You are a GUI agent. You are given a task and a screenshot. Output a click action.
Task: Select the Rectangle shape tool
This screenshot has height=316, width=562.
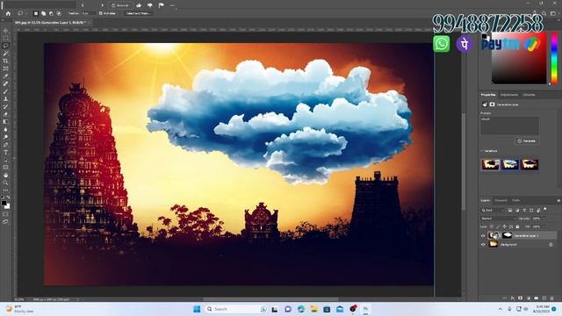pos(5,168)
